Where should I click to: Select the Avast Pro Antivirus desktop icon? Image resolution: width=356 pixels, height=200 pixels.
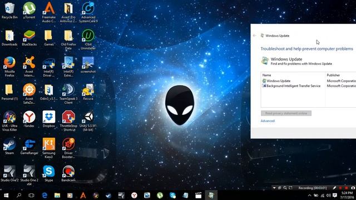click(68, 12)
